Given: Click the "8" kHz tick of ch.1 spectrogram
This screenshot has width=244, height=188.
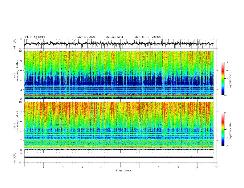Looking at the screenshot, I should coord(22,61).
